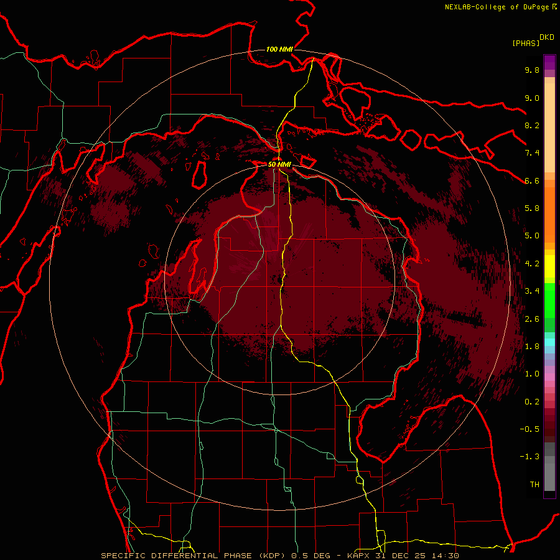Image resolution: width=560 pixels, height=560 pixels.
Task: Click the DKD label above the color scale
Action: (547, 37)
